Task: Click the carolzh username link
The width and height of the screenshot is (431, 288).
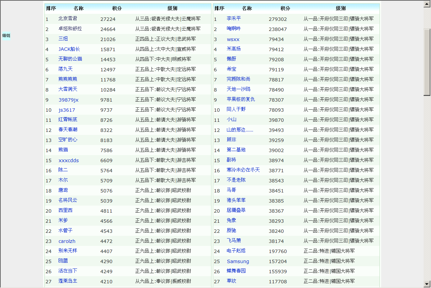Action: click(x=67, y=241)
